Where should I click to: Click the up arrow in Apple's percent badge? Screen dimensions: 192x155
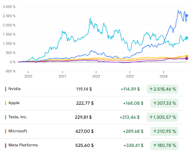click(155, 103)
